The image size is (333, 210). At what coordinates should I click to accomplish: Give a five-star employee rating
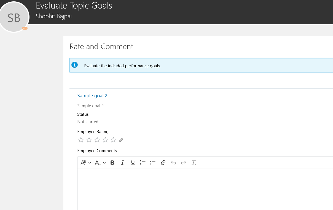click(x=113, y=140)
